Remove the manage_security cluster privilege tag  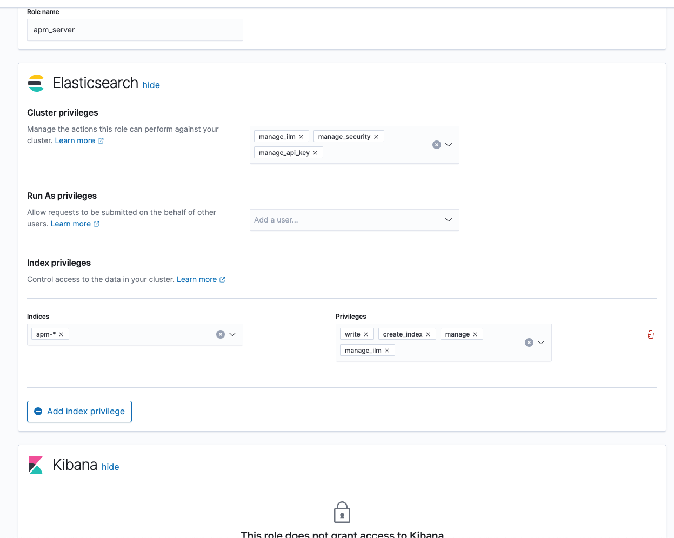(x=376, y=137)
